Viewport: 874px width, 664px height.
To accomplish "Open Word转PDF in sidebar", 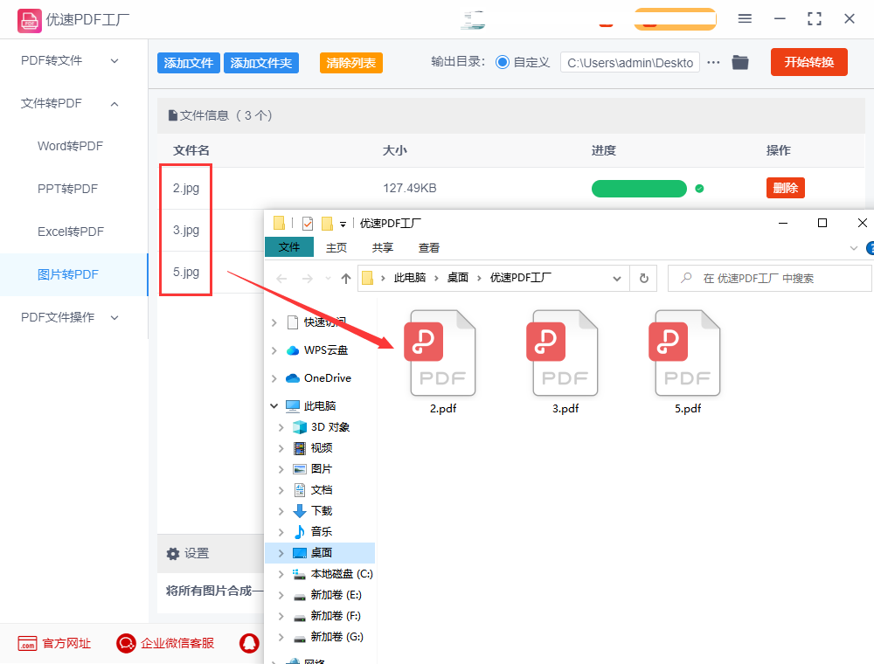I will [x=70, y=146].
